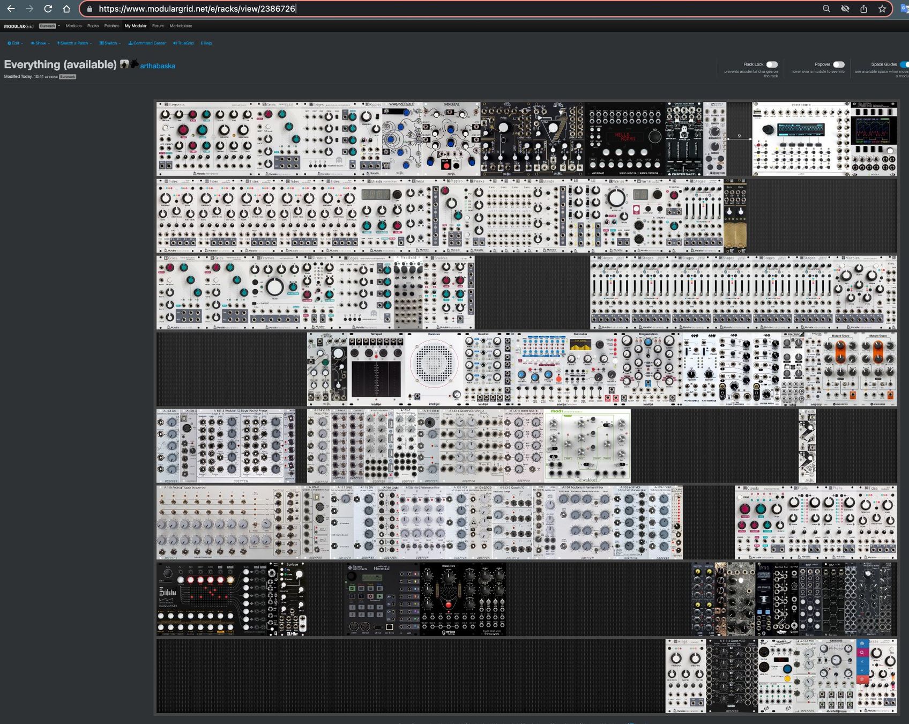Select the Hello Human display module

tap(625, 139)
